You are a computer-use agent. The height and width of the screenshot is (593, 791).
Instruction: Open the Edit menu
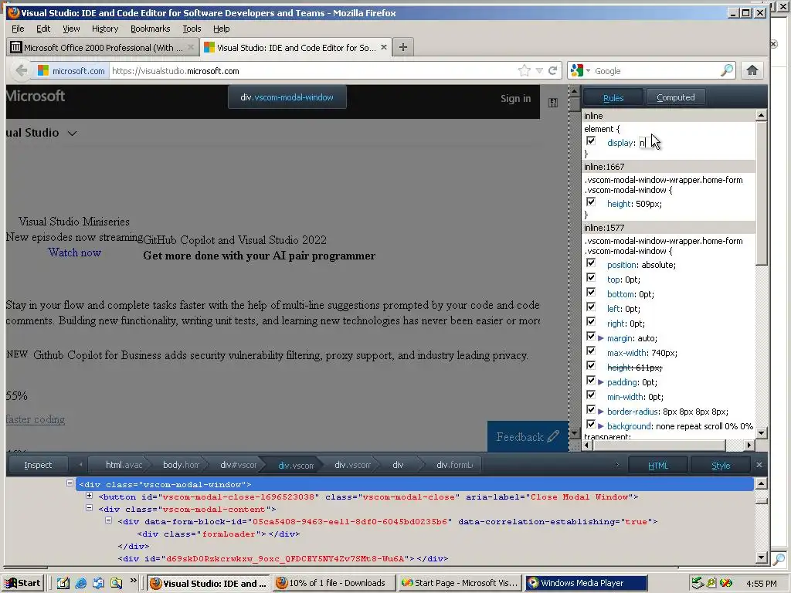point(43,29)
